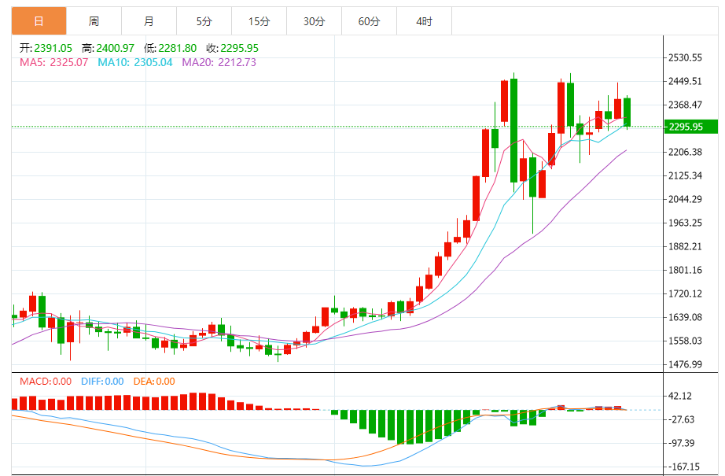Open the 月 monthly chart tab

(x=149, y=21)
